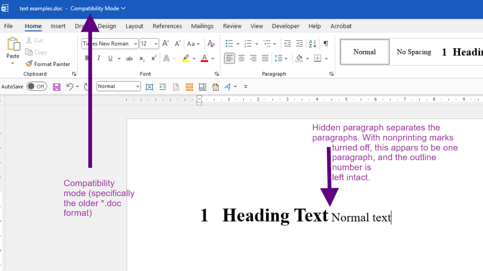Open the font size dropdown
483x271 pixels.
156,43
